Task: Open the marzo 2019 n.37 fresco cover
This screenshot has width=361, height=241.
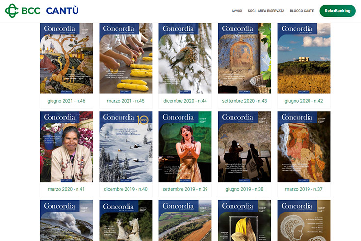Action: click(x=304, y=147)
